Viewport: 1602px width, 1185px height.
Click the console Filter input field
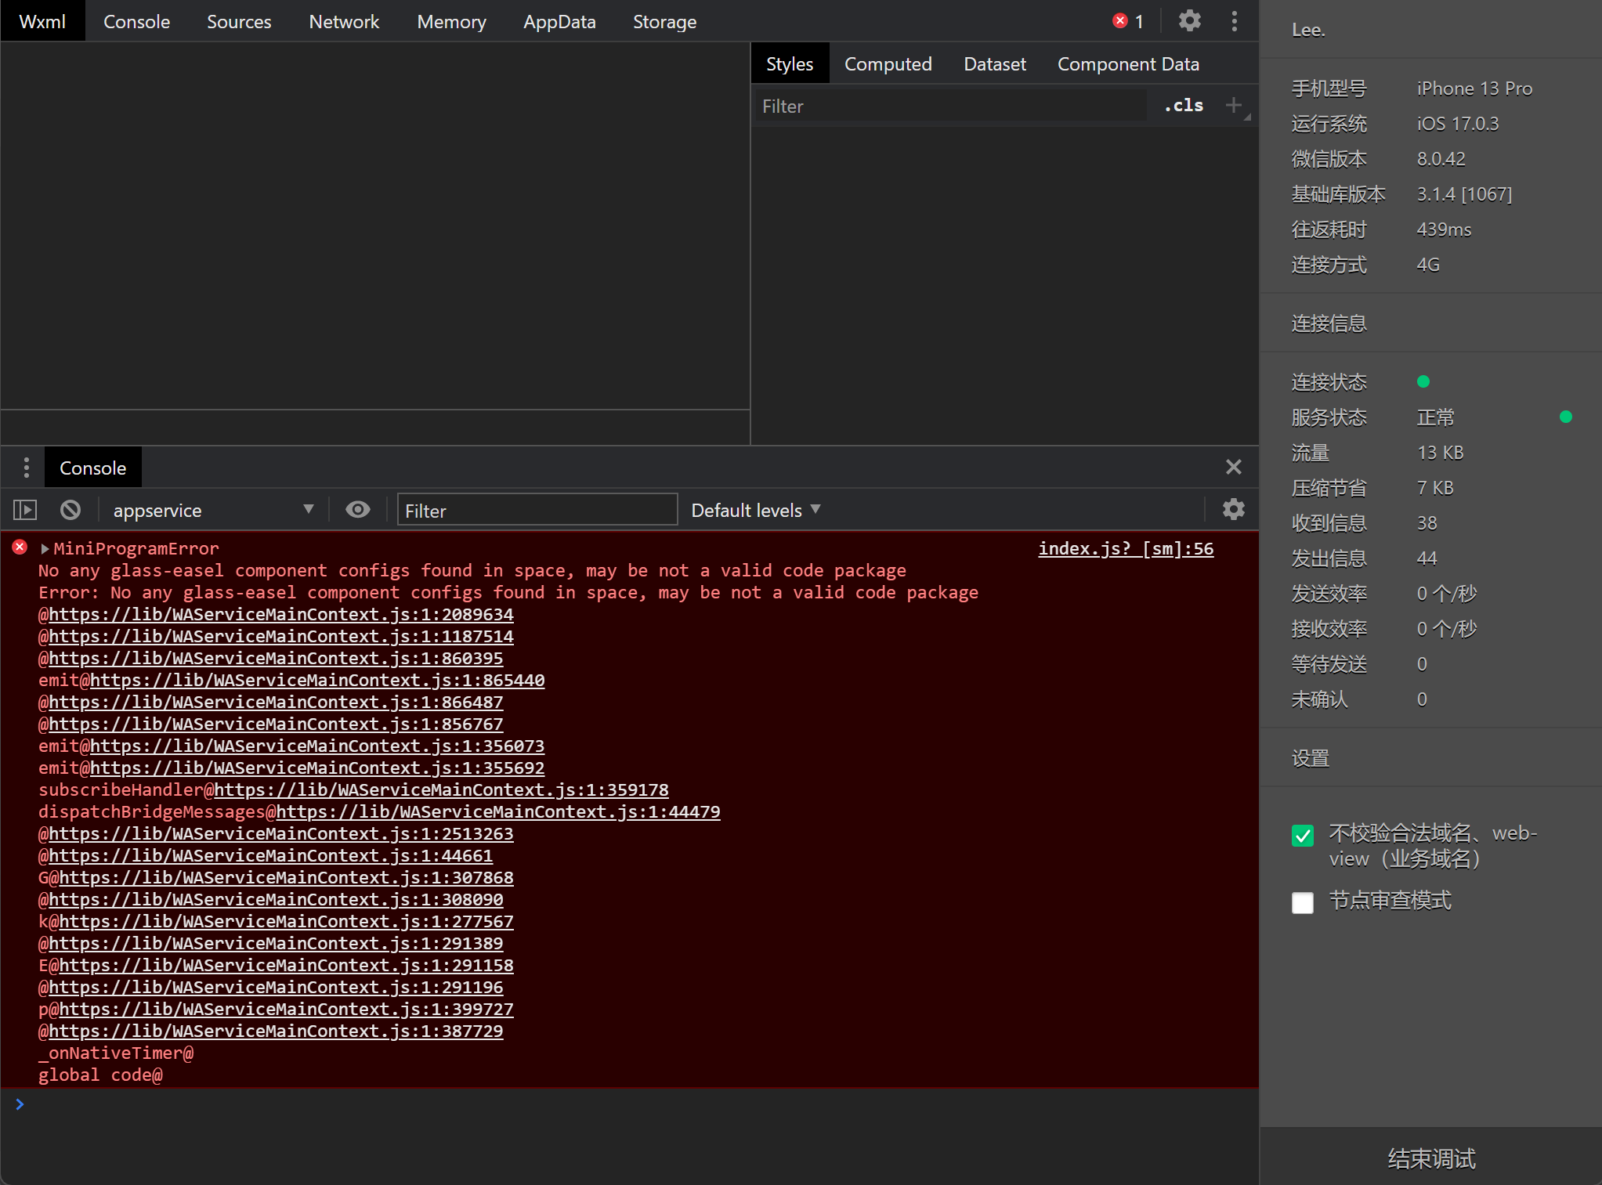[537, 511]
